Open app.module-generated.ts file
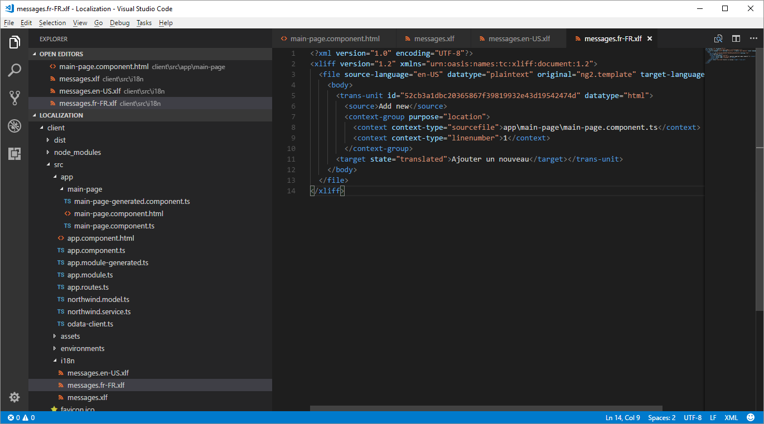Image resolution: width=764 pixels, height=424 pixels. tap(150, 262)
